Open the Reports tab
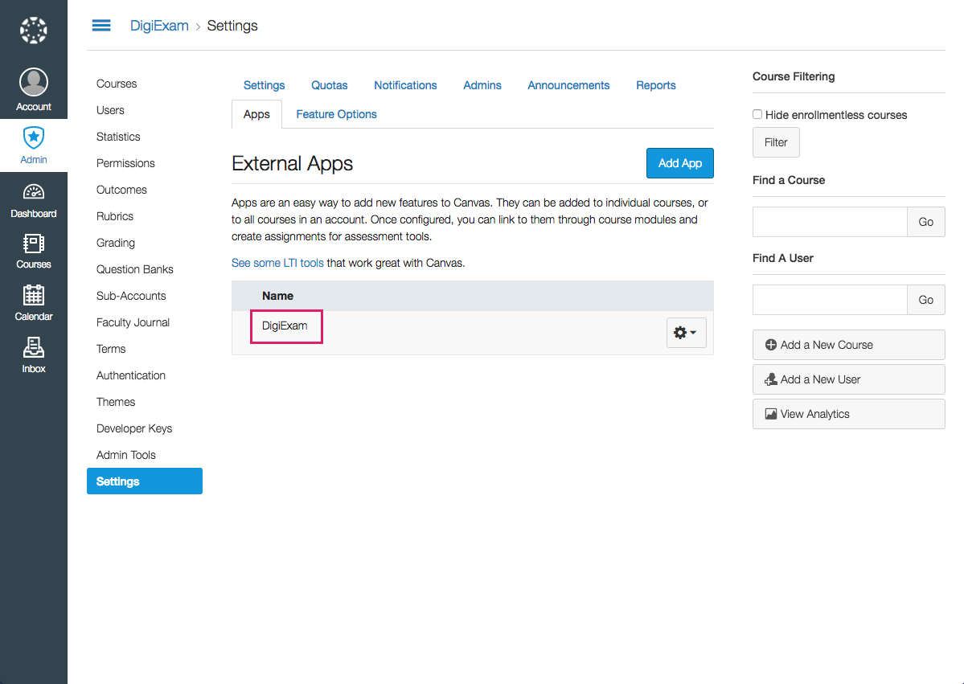The image size is (964, 684). (x=655, y=85)
